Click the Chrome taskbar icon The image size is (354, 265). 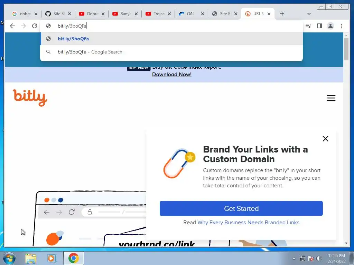(73, 258)
